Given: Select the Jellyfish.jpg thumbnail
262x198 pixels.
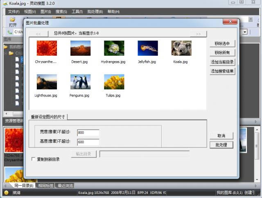Looking at the screenshot, I should tap(147, 48).
